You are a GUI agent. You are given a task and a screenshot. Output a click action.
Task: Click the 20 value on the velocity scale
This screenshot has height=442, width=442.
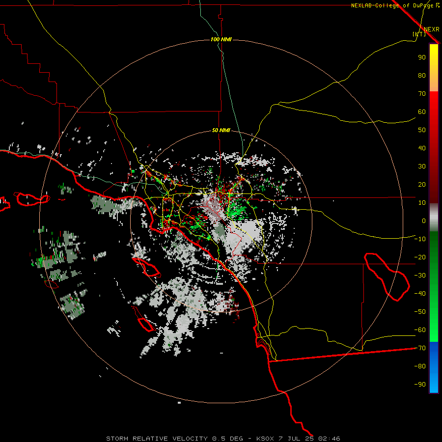coord(422,184)
